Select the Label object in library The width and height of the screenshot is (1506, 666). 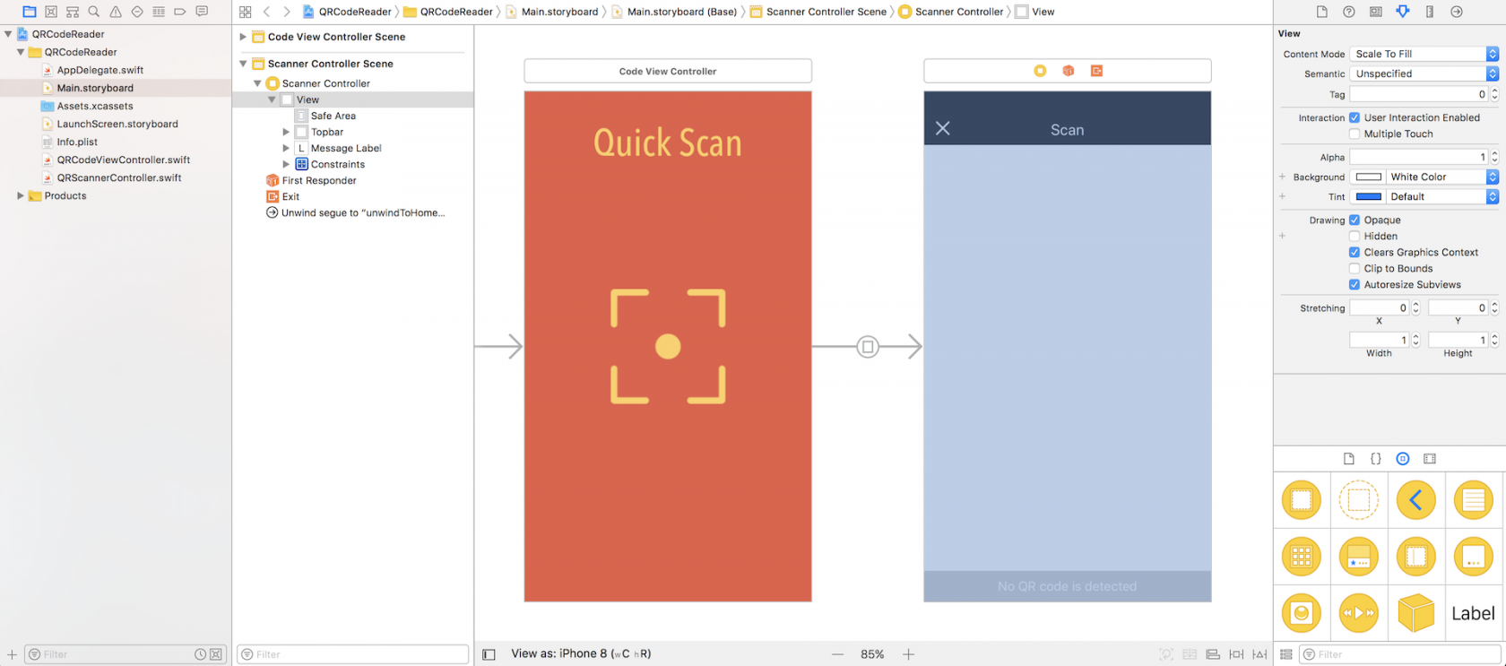(1473, 613)
